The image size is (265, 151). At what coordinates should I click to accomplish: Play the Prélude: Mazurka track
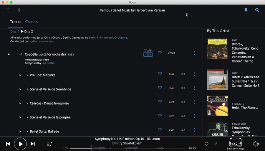(x=20, y=75)
